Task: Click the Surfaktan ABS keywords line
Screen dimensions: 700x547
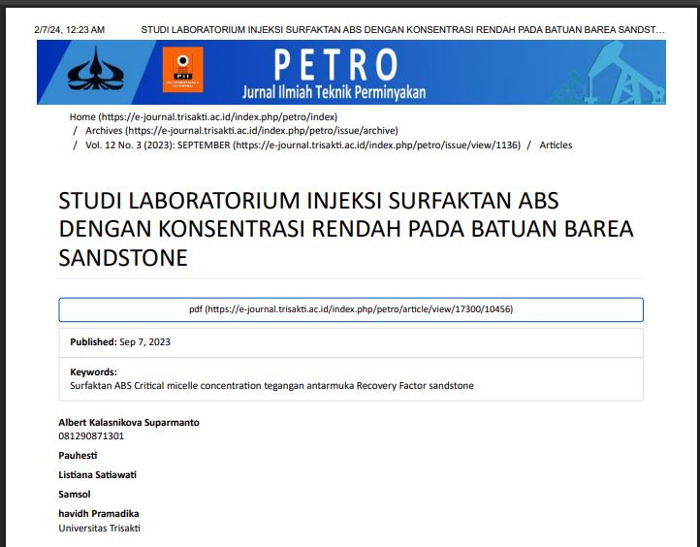Action: tap(271, 386)
